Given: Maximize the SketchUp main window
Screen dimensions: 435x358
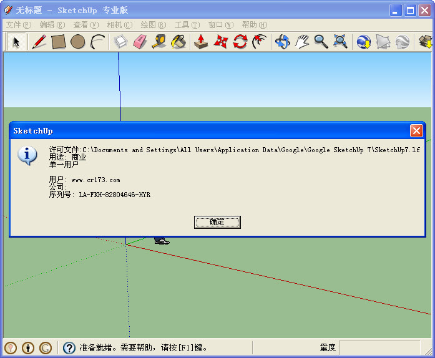Looking at the screenshot, I should coord(410,11).
